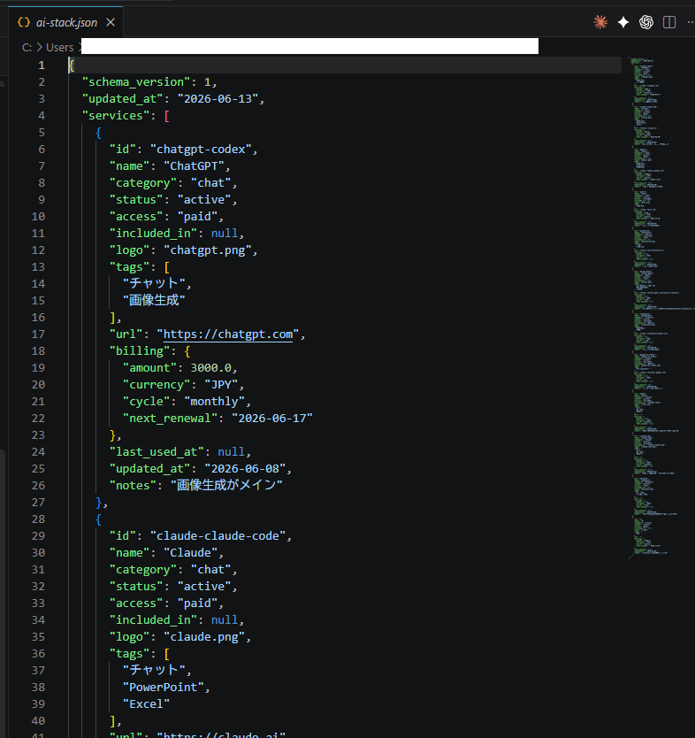Screen dimensions: 695x738
Task: Open the ChatGPT Codex icon in toolbar
Action: click(x=646, y=22)
